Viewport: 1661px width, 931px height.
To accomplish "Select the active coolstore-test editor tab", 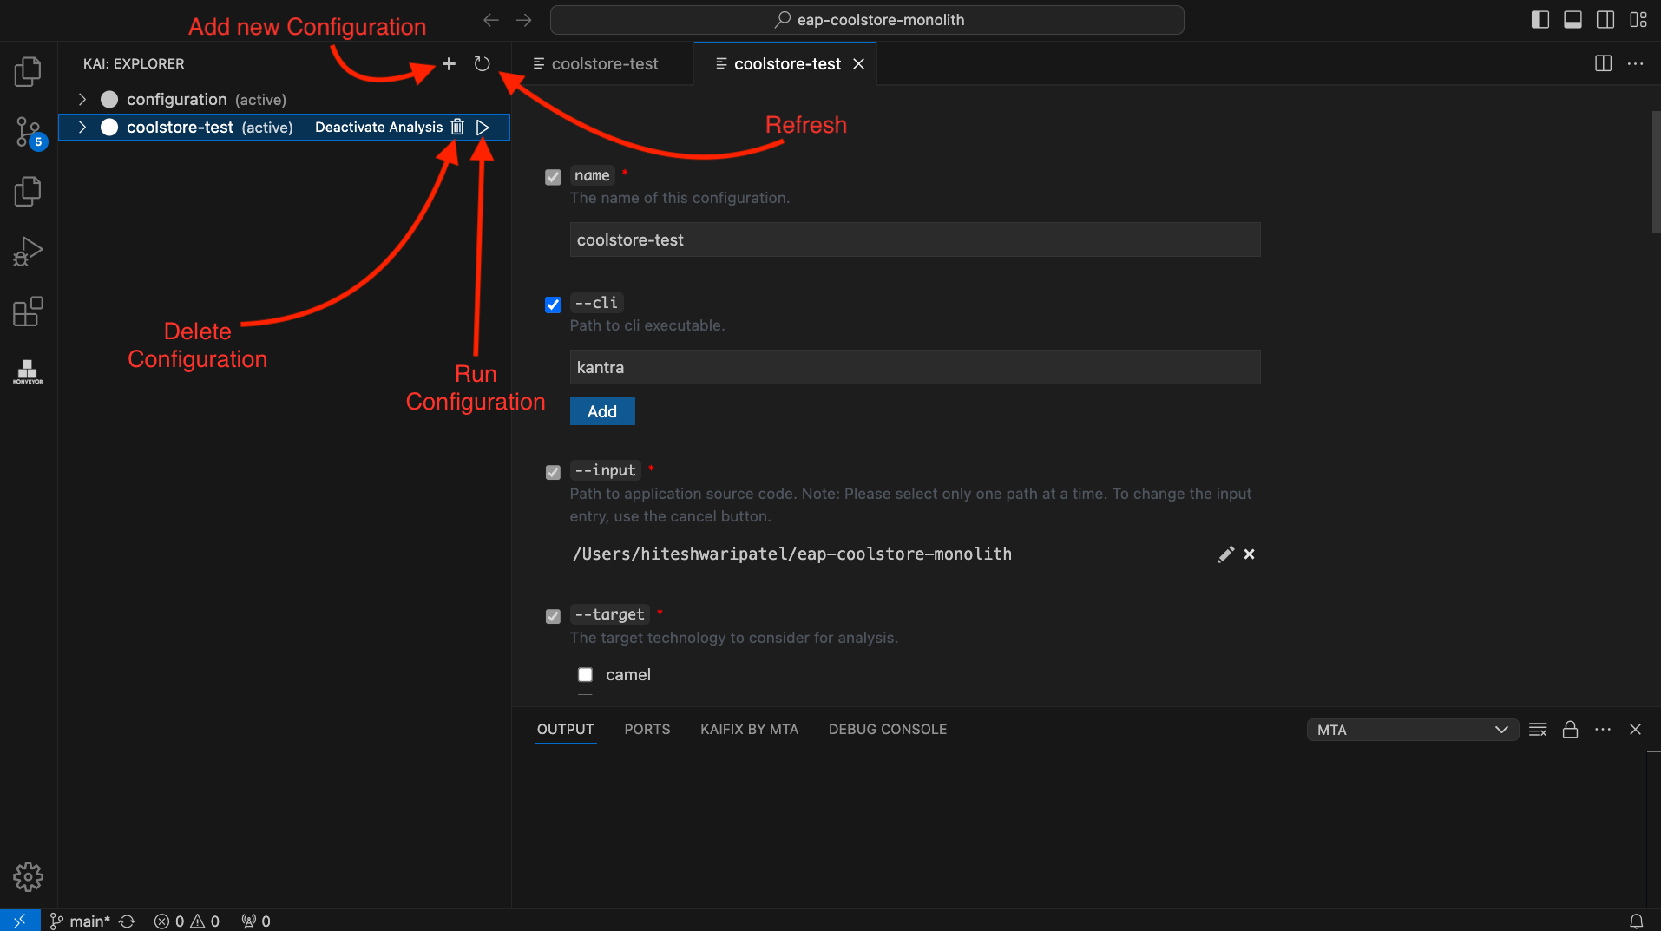I will point(787,63).
